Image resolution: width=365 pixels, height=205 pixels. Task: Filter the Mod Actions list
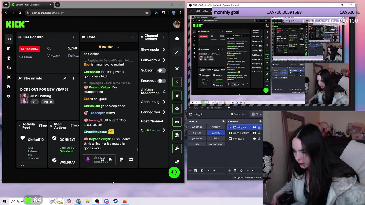pos(75,126)
